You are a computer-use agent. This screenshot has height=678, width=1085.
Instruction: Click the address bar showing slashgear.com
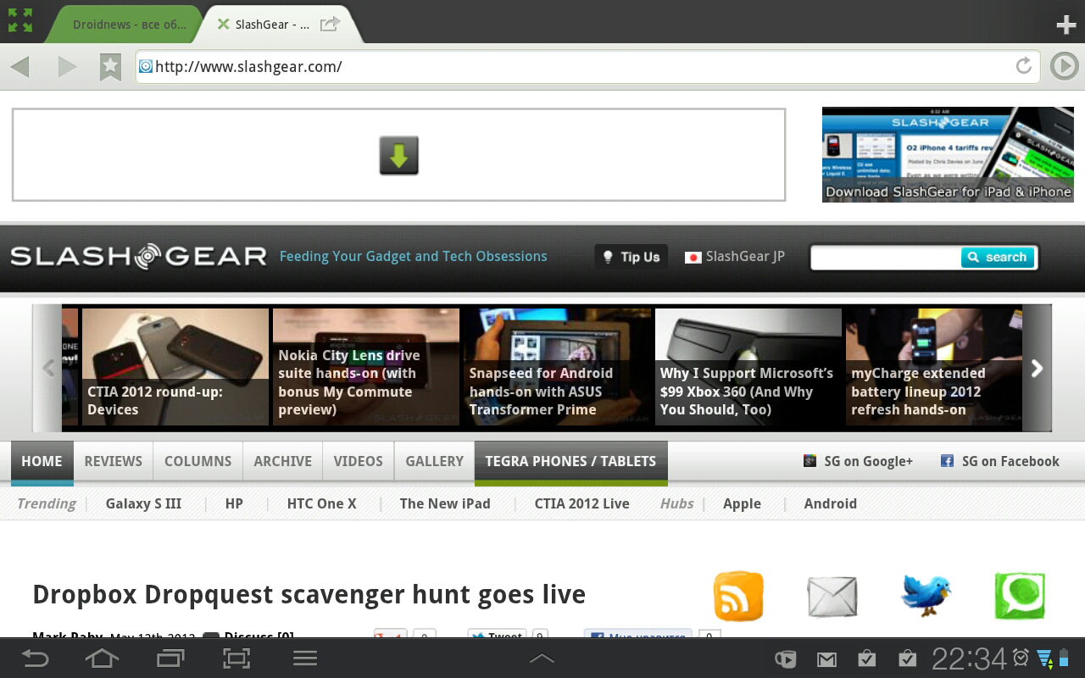[x=589, y=66]
